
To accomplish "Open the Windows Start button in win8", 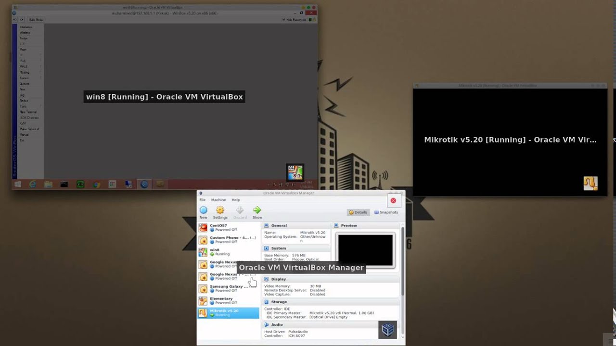I will pos(18,184).
